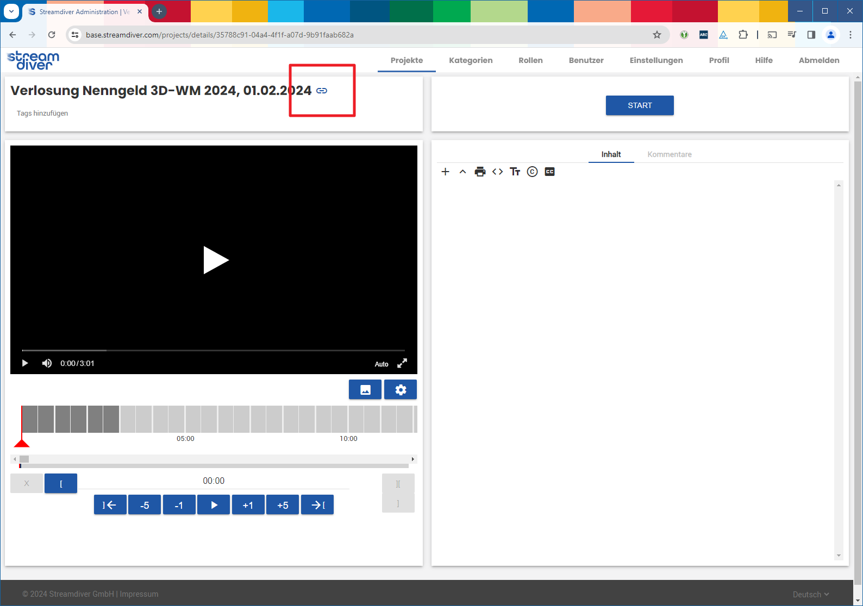
Task: Collapse content using the chevron-up icon
Action: pos(462,172)
